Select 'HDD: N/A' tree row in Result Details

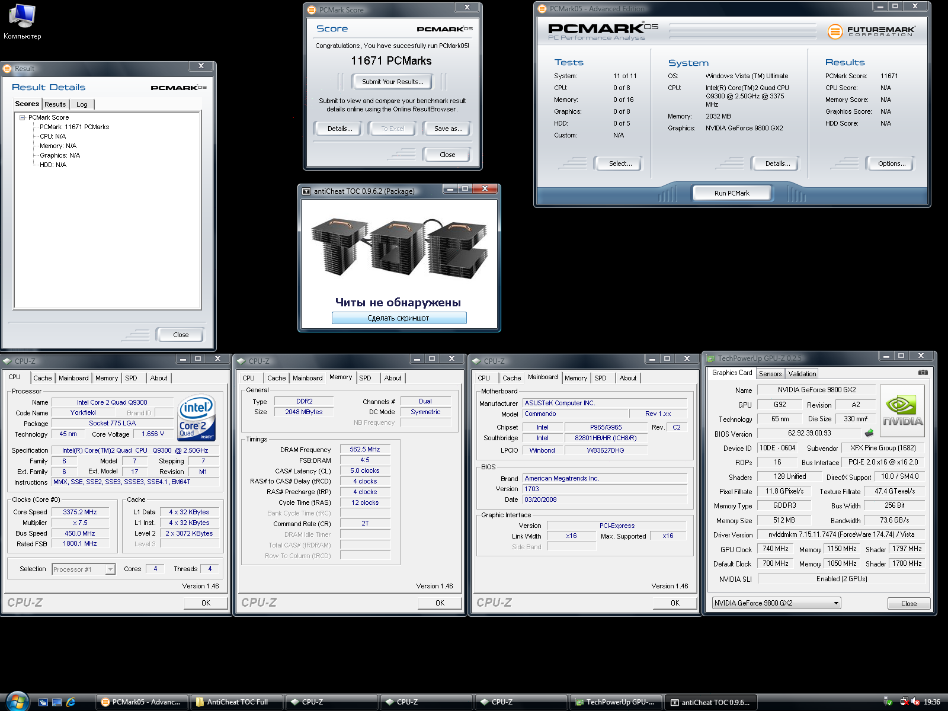coord(53,165)
